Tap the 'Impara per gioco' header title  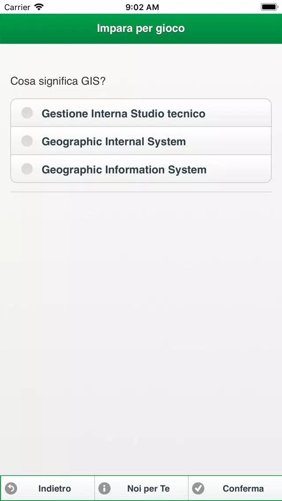pos(141,28)
